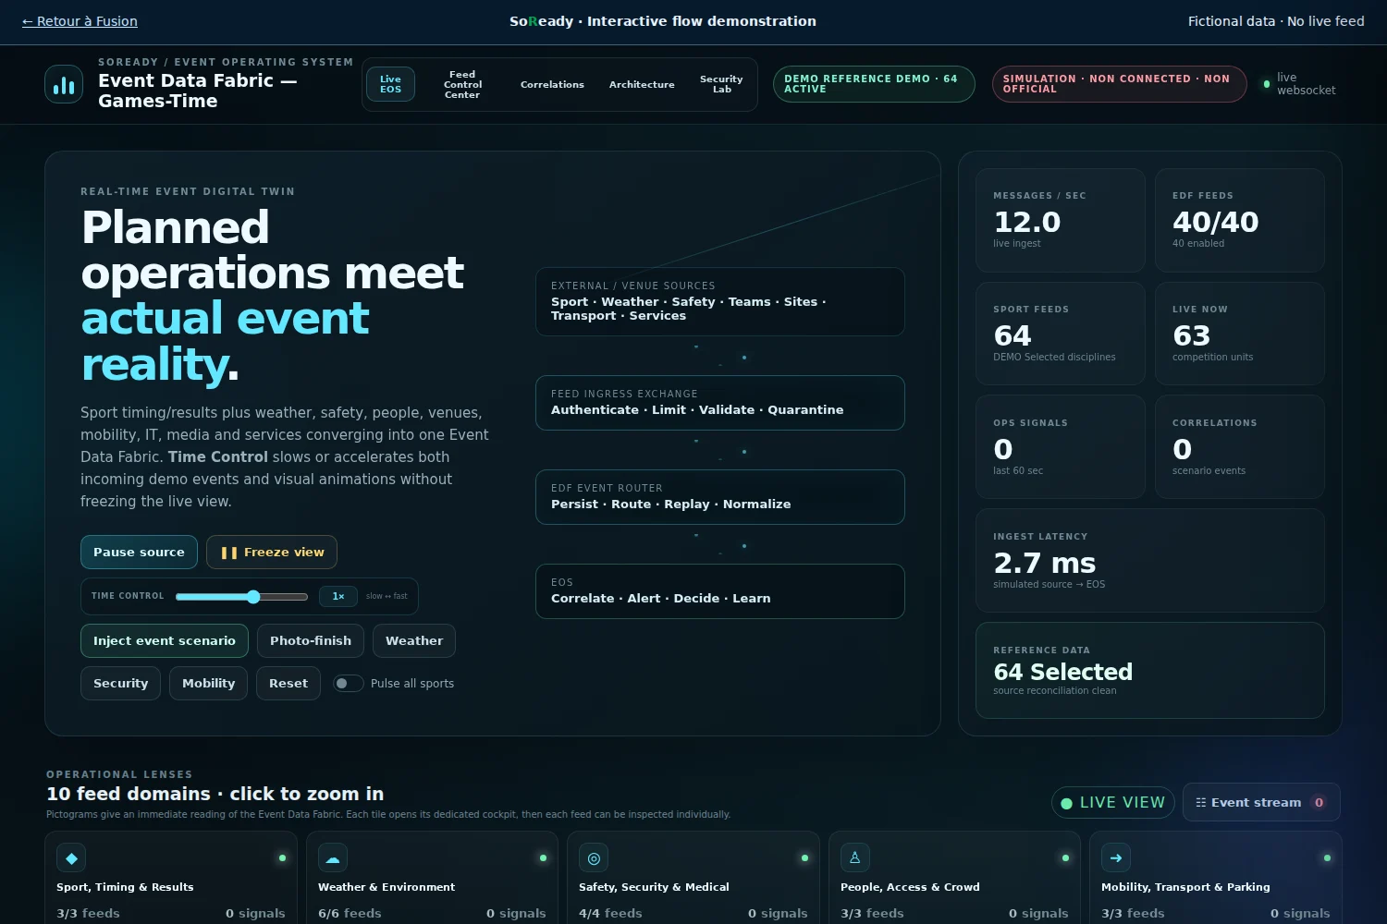Switch to the Live EOS tab

pyautogui.click(x=390, y=84)
